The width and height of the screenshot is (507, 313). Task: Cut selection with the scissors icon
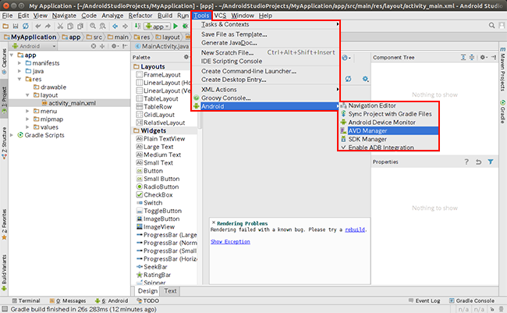click(60, 26)
